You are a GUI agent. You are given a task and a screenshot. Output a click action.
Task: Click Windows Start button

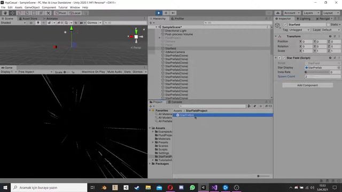[5, 187]
